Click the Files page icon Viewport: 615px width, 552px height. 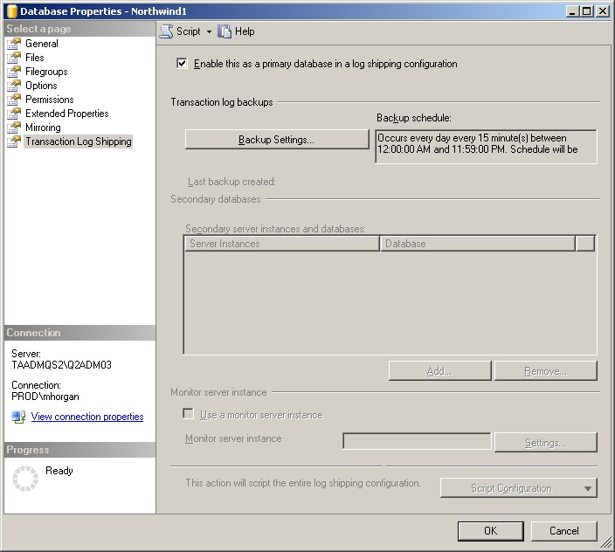pyautogui.click(x=14, y=58)
